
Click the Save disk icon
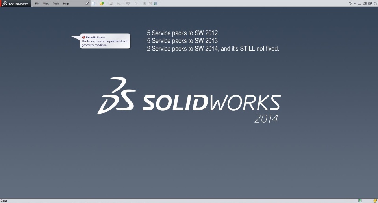tap(110, 4)
